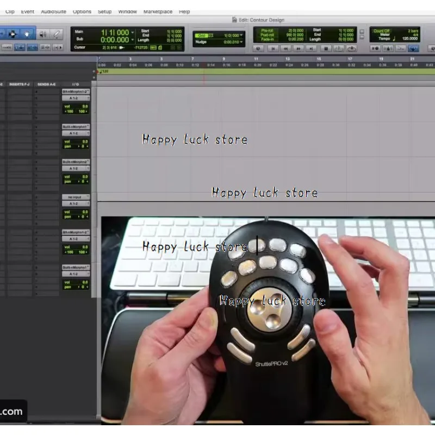Open the Window menu
The image size is (435, 435).
pos(127,11)
